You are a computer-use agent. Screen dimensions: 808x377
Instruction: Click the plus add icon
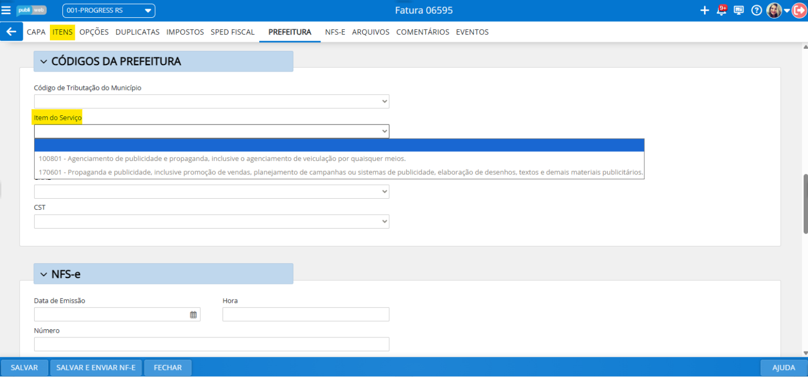pyautogui.click(x=704, y=10)
